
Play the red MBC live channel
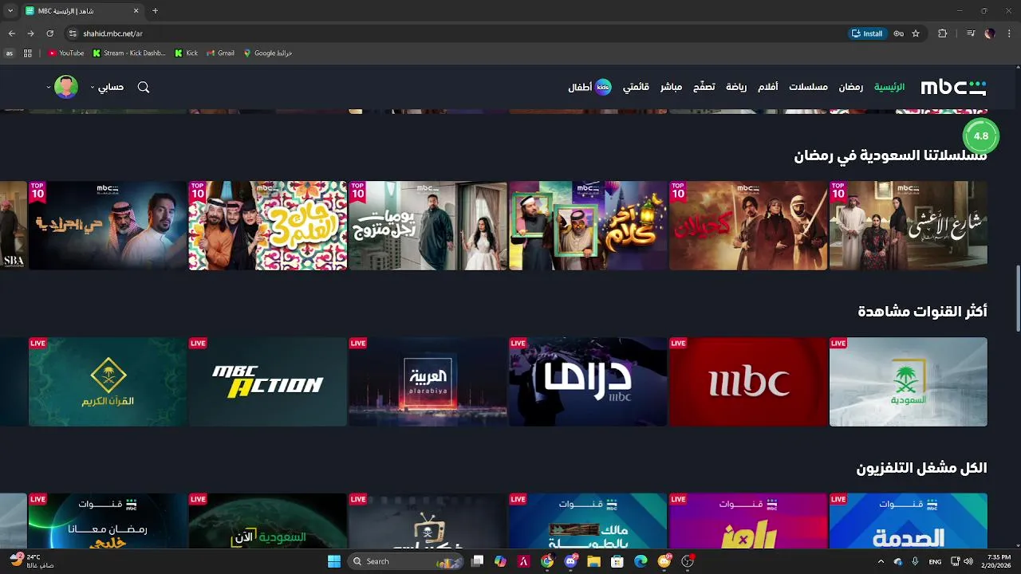click(748, 382)
